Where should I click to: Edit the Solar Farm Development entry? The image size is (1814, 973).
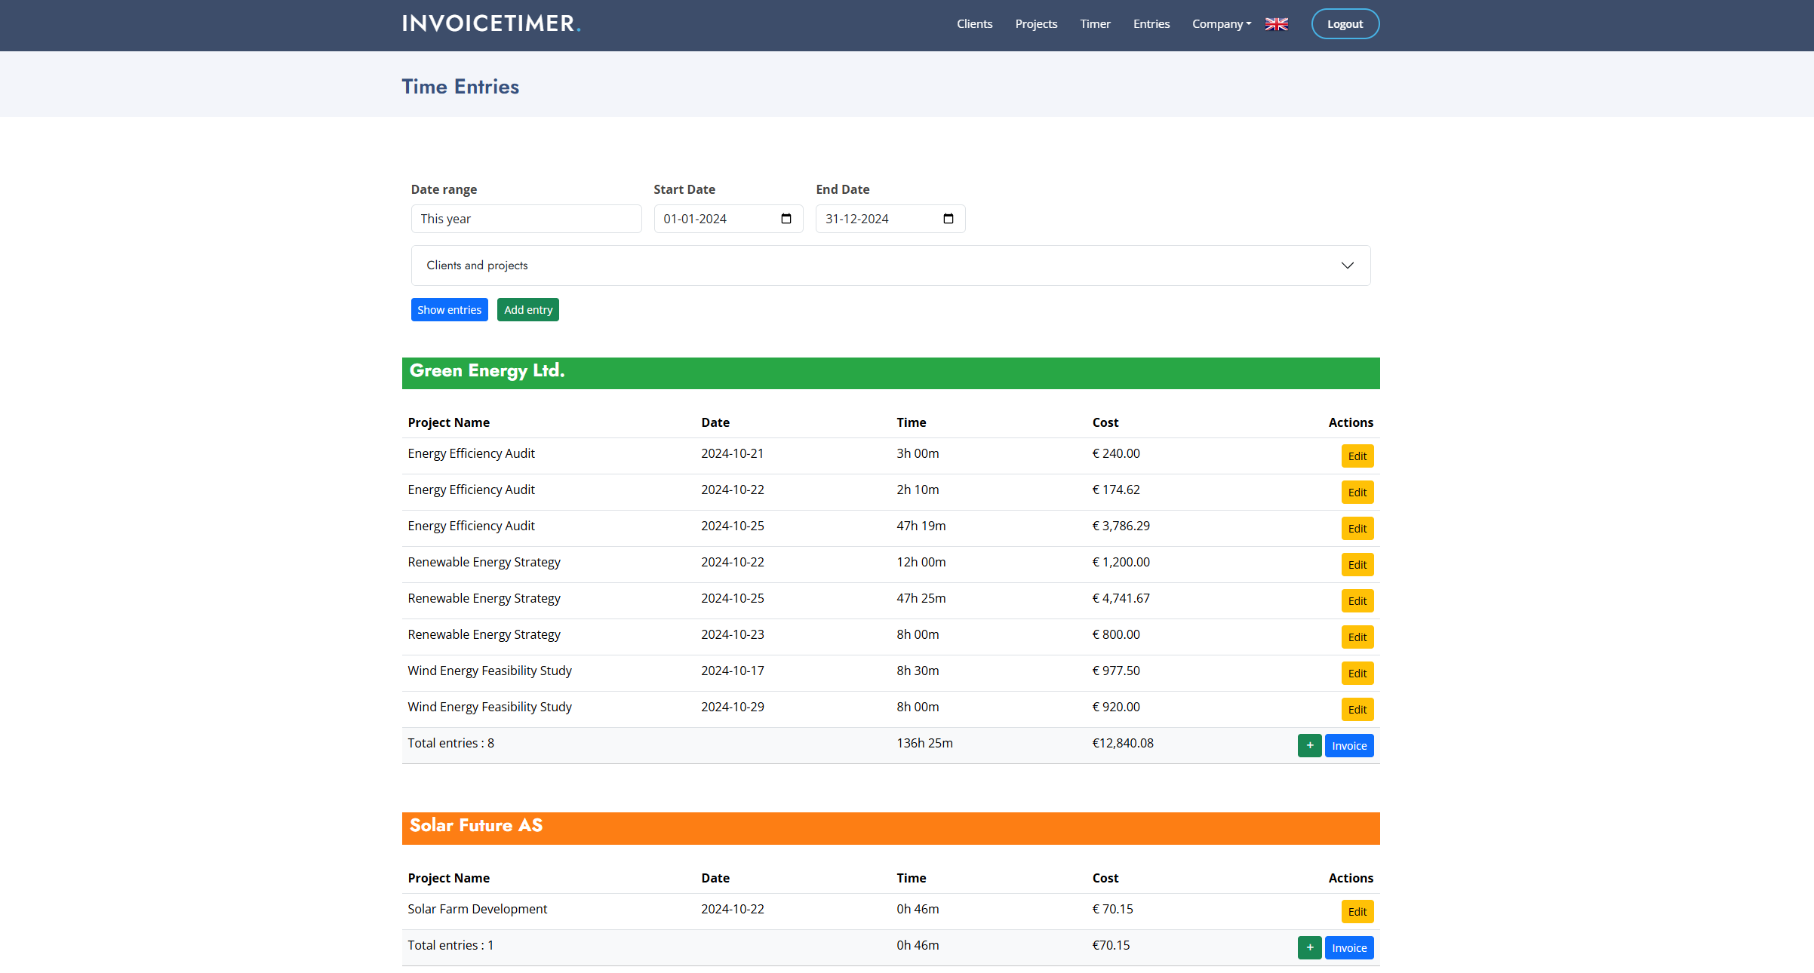pos(1357,911)
